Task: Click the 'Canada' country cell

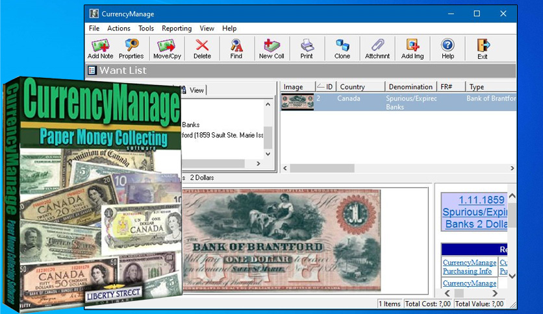Action: click(x=349, y=99)
